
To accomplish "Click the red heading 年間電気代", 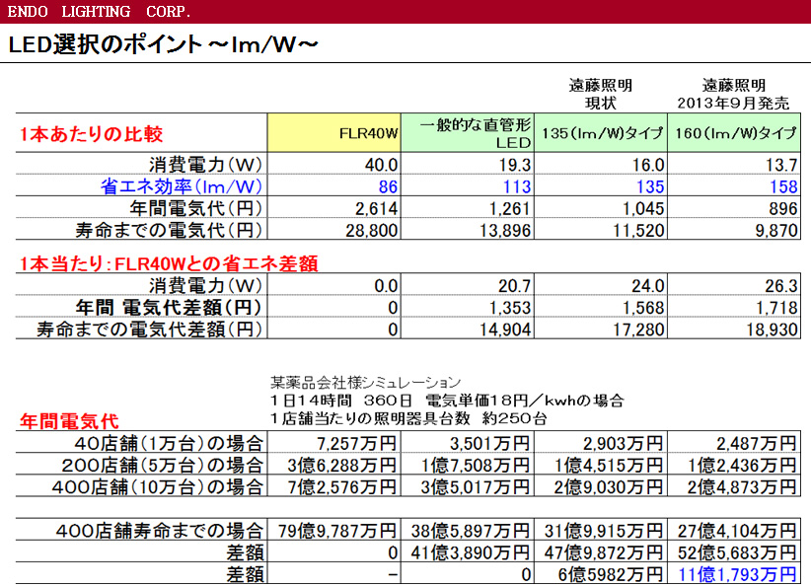I will pyautogui.click(x=69, y=421).
